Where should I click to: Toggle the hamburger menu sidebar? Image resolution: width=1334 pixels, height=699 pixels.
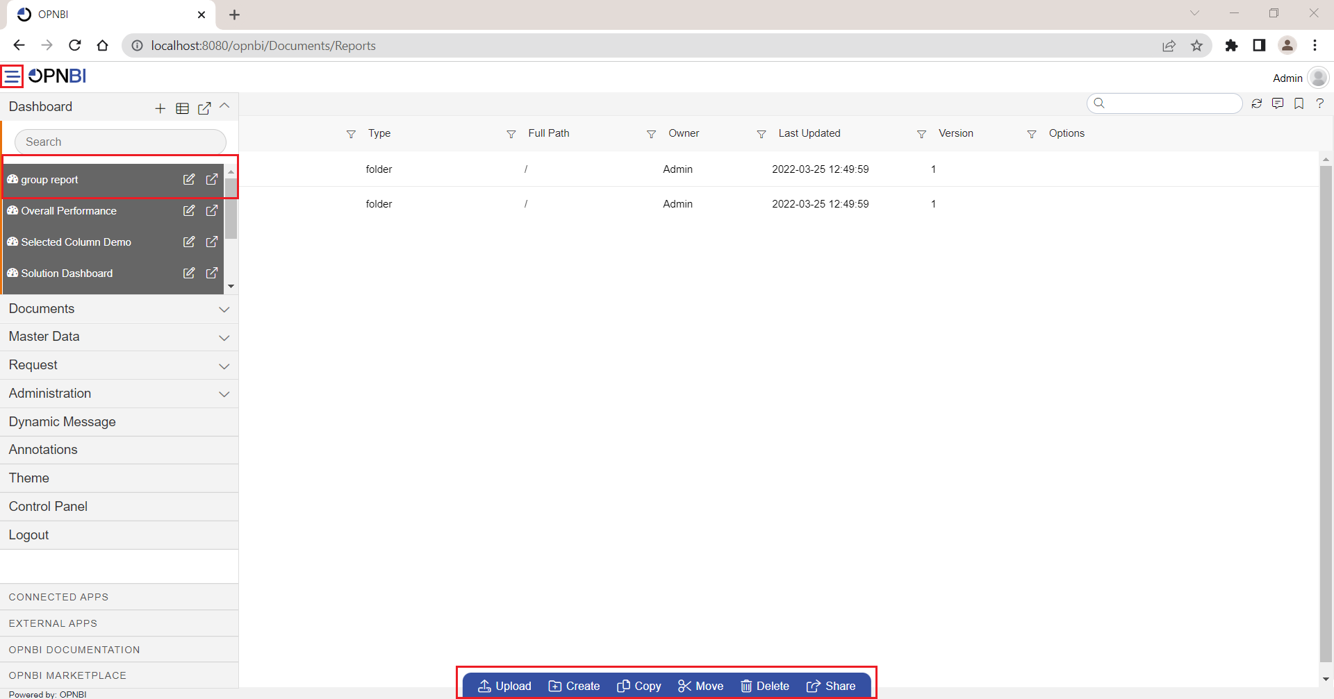12,76
